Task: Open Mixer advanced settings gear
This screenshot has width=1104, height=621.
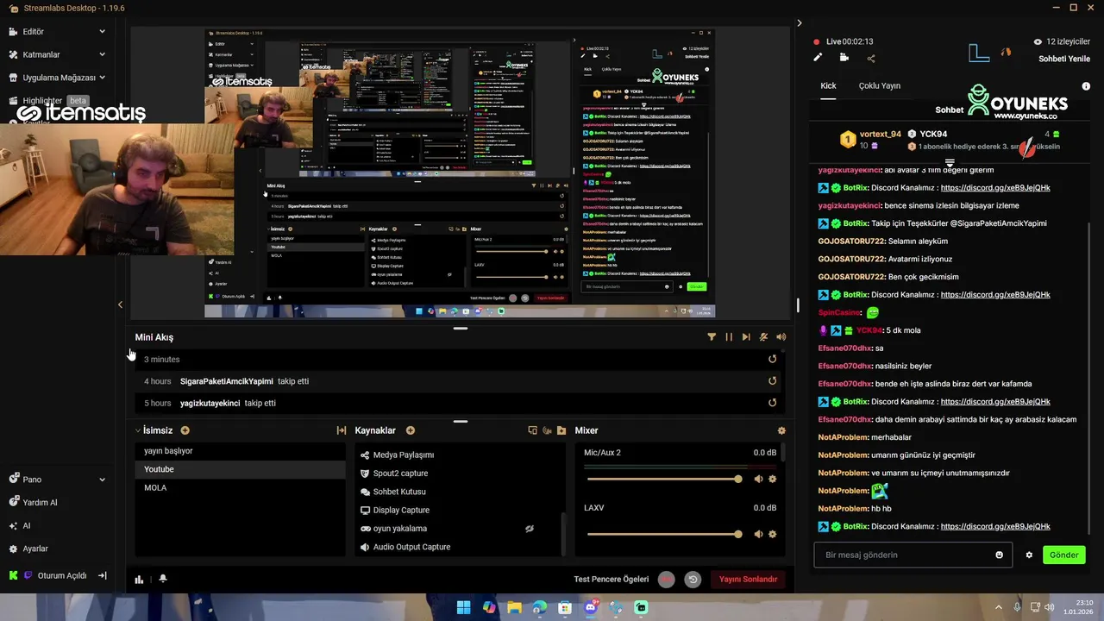Action: coord(781,430)
